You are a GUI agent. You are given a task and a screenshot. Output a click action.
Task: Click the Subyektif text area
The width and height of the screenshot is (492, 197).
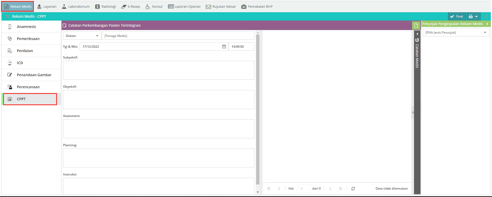(x=159, y=70)
